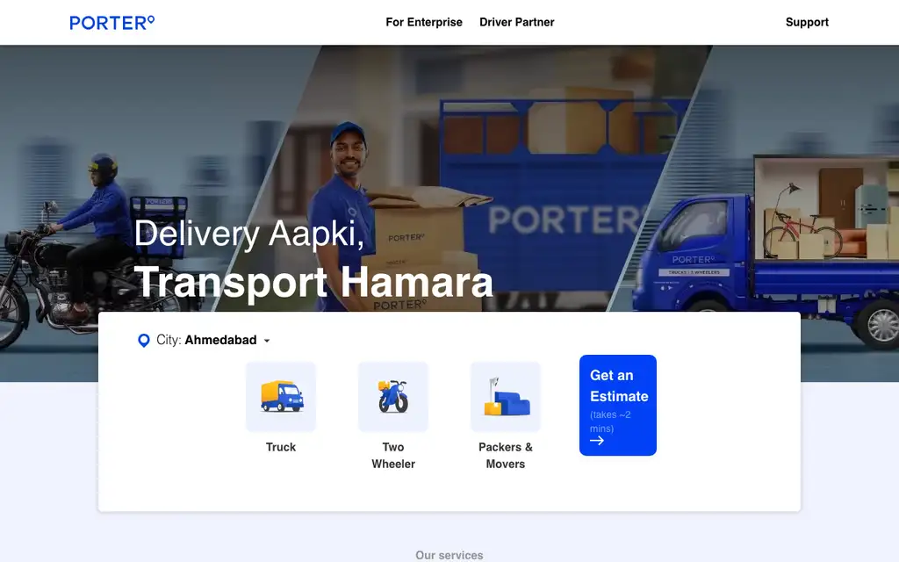The image size is (899, 562).
Task: Click the Our services heading
Action: tap(449, 555)
